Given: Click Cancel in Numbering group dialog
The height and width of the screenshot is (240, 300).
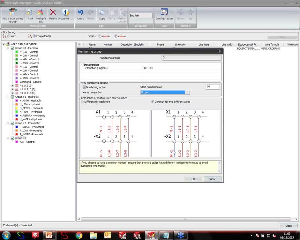Looking at the screenshot, I should point(212,179).
